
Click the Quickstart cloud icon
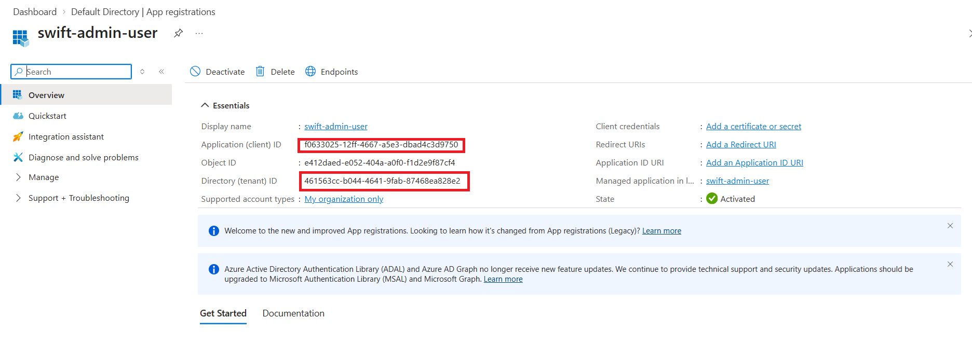click(x=18, y=116)
